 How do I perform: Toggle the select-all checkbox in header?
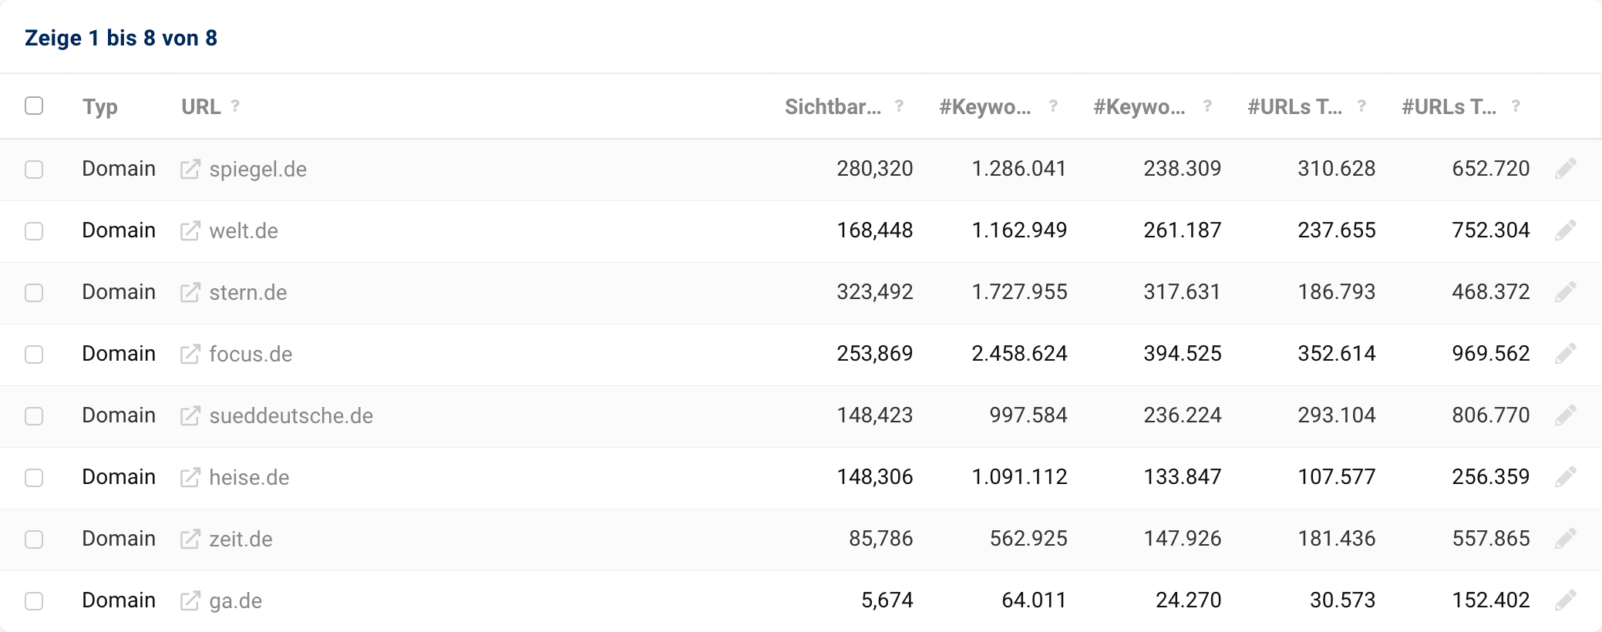(x=34, y=106)
